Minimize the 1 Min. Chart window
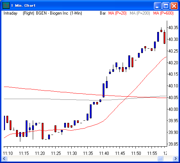This screenshot has height=163, width=180. point(158,6)
